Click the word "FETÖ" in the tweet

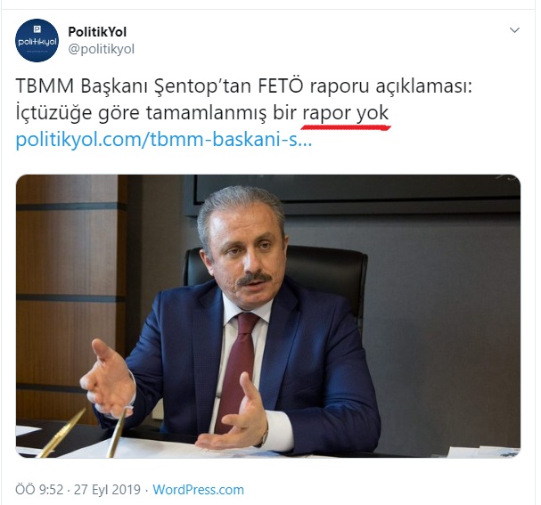[x=280, y=86]
